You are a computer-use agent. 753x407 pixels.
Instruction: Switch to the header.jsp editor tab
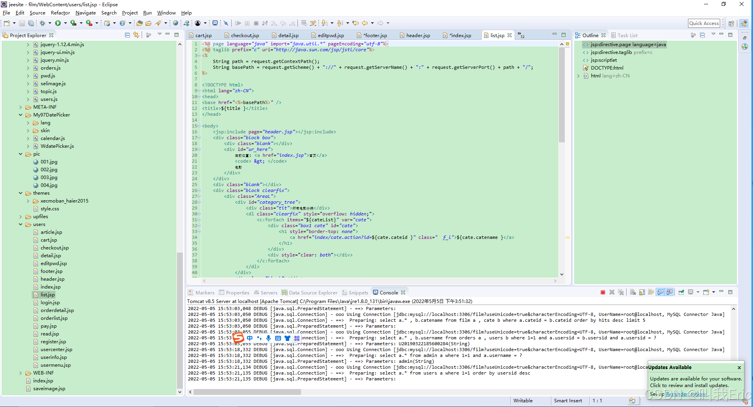click(418, 36)
